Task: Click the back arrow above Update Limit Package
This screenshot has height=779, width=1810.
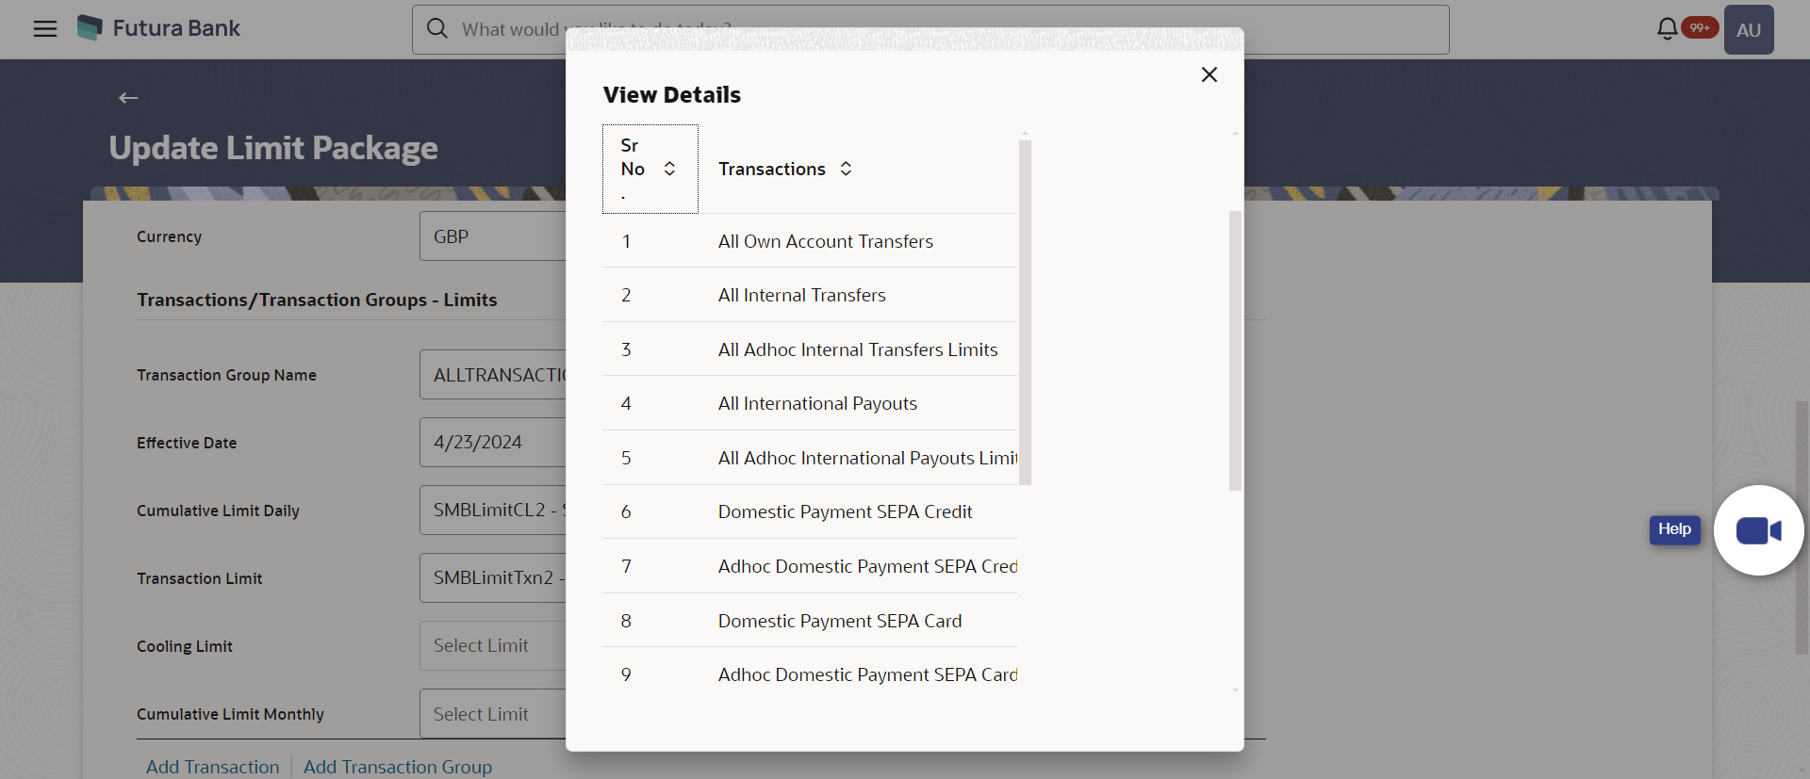Action: [x=128, y=98]
